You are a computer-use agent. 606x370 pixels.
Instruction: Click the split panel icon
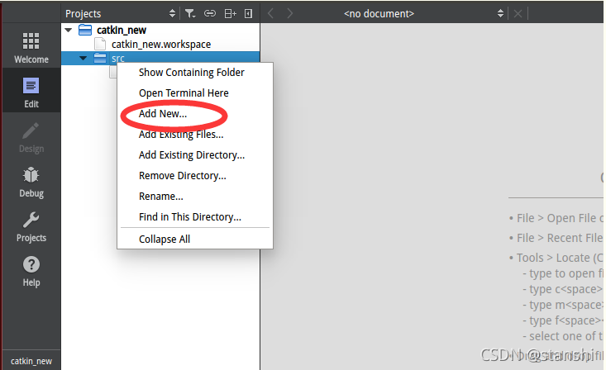231,14
